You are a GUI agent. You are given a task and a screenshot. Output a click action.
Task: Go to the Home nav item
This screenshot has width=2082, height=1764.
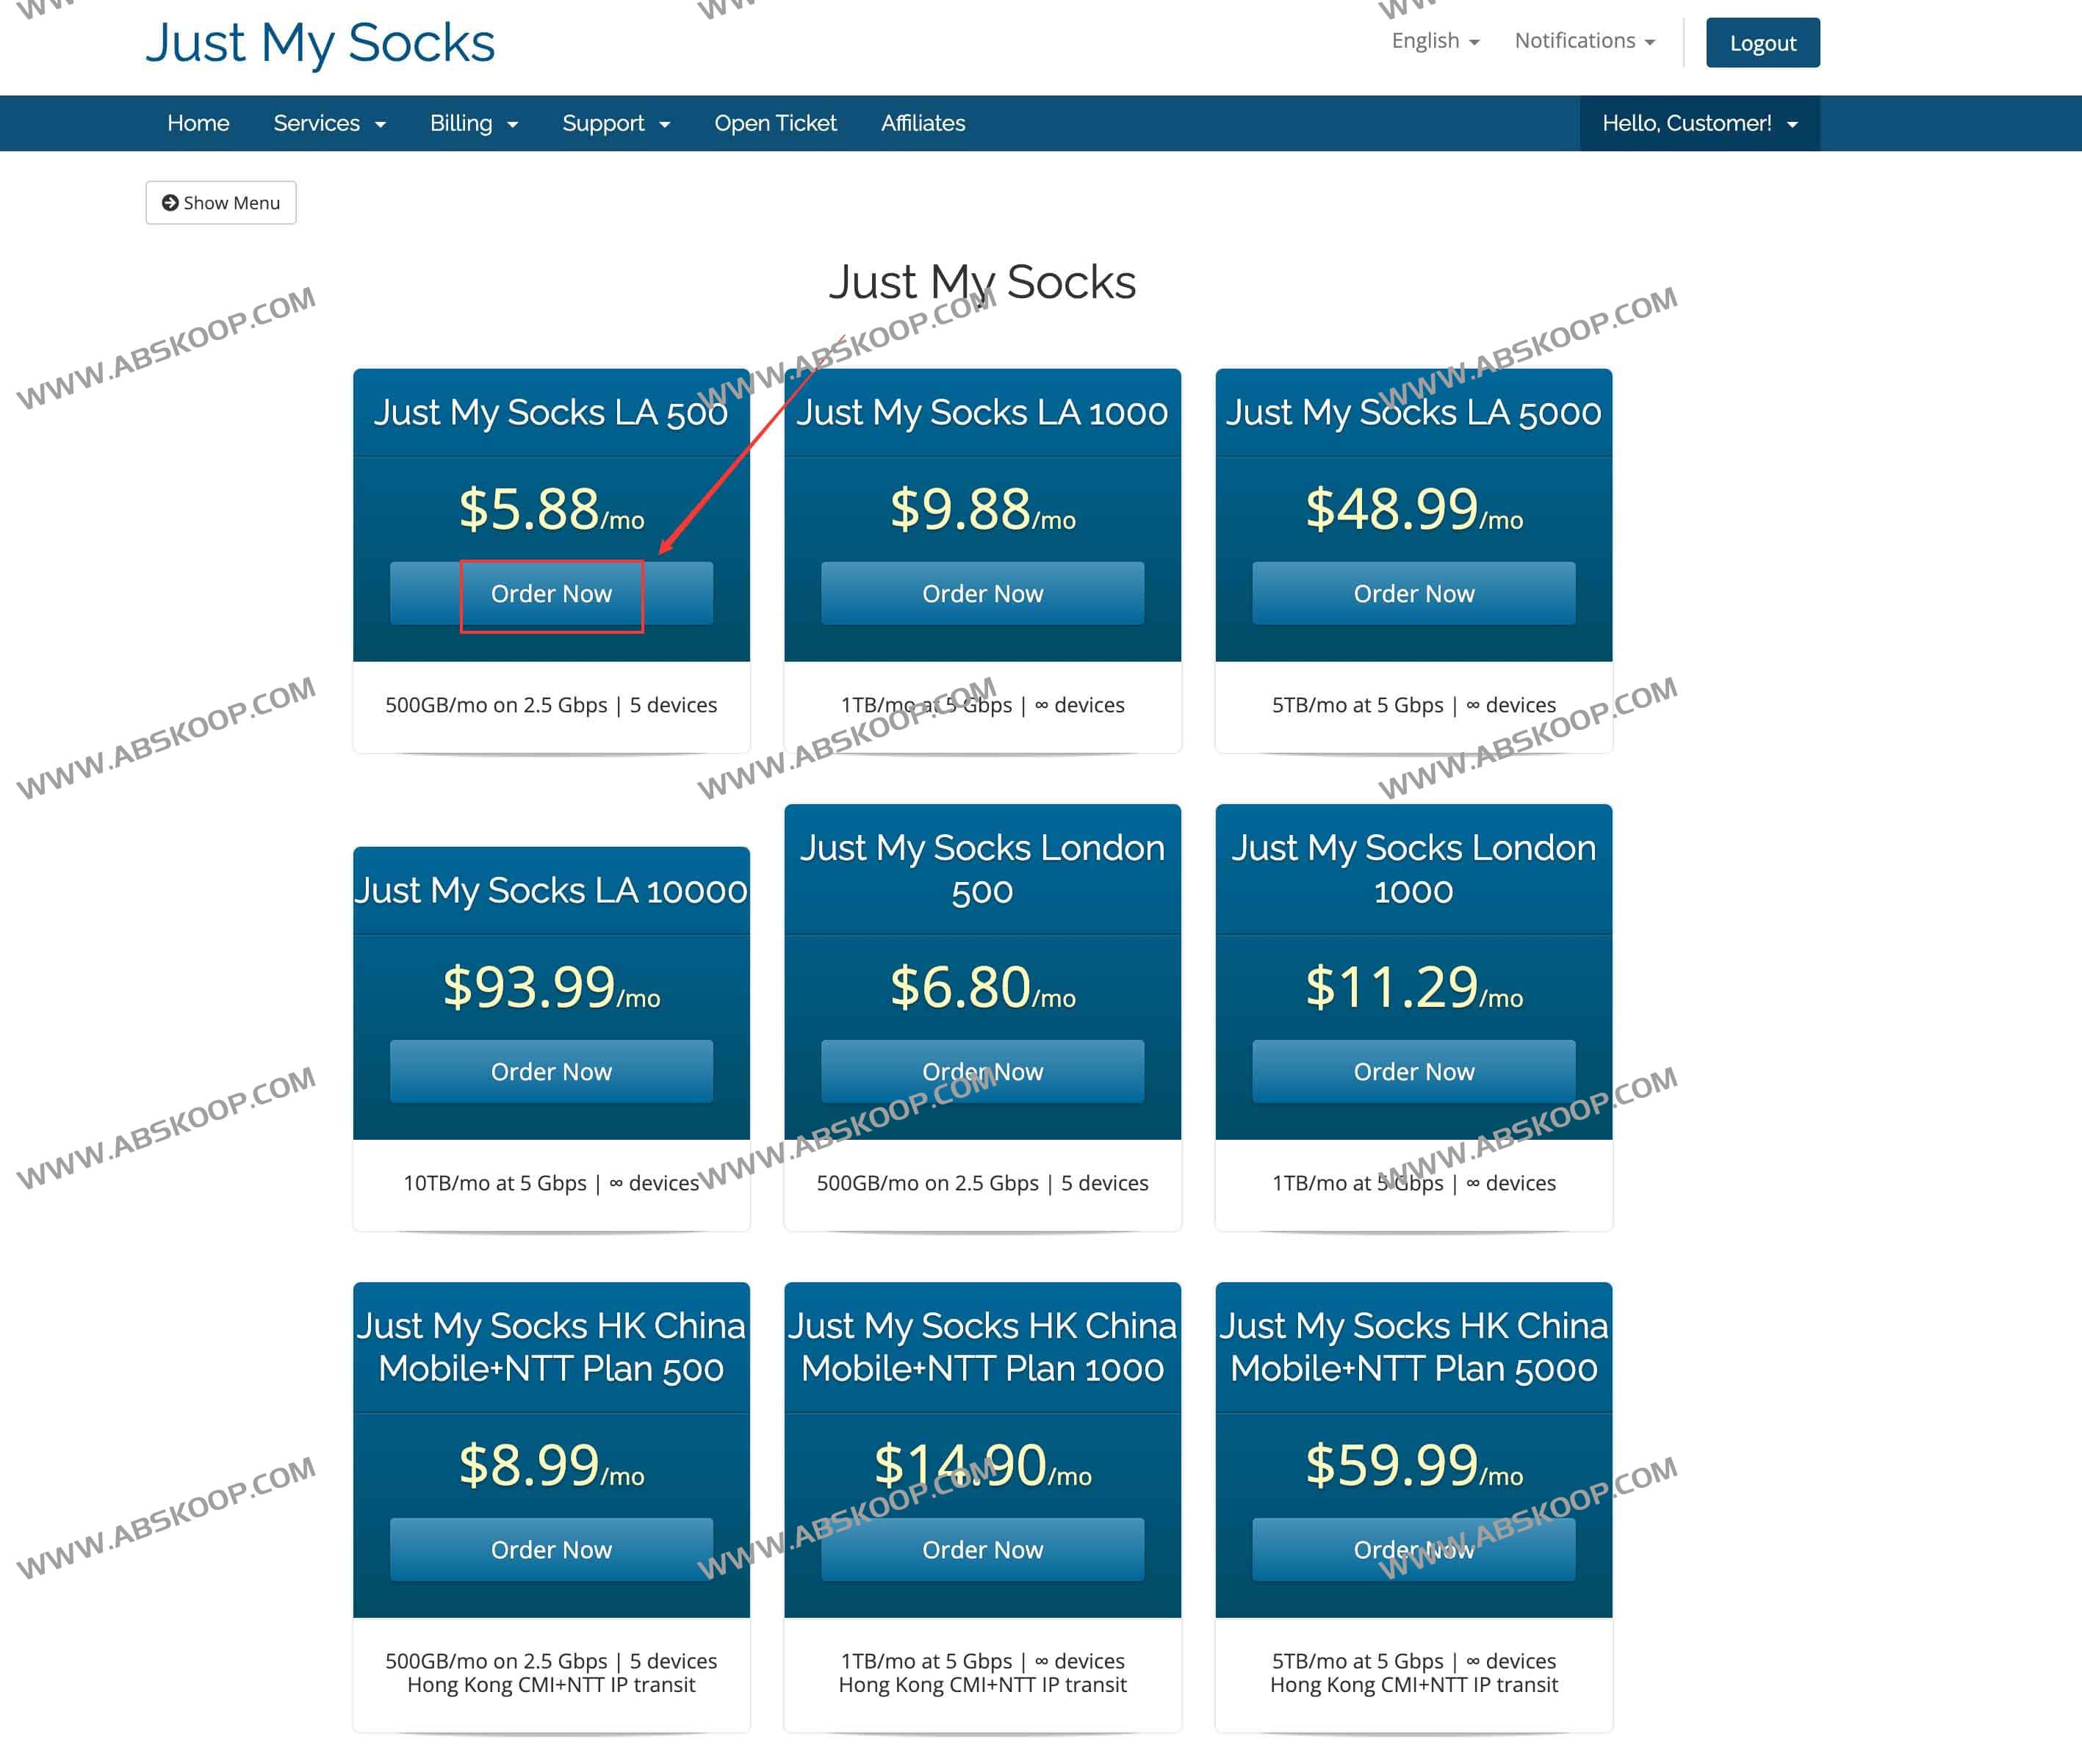[x=198, y=123]
